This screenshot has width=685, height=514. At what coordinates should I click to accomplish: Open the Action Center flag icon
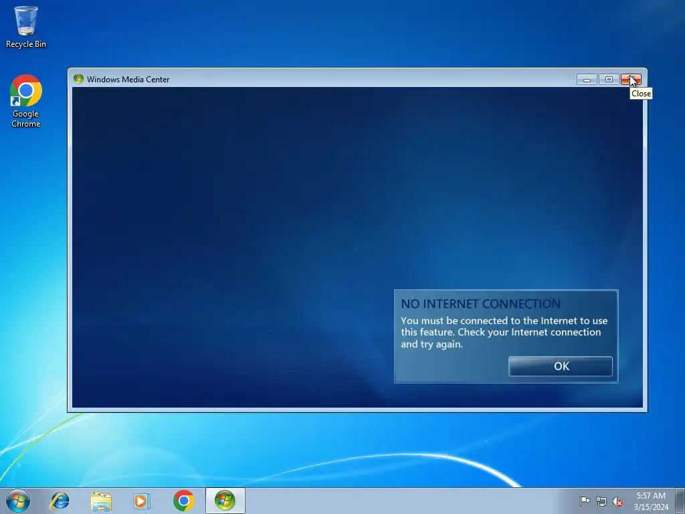[585, 501]
